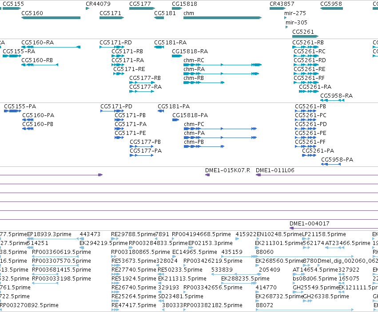378x312 pixels.
Task: Open protein CG5261-PE
Action: [310, 133]
